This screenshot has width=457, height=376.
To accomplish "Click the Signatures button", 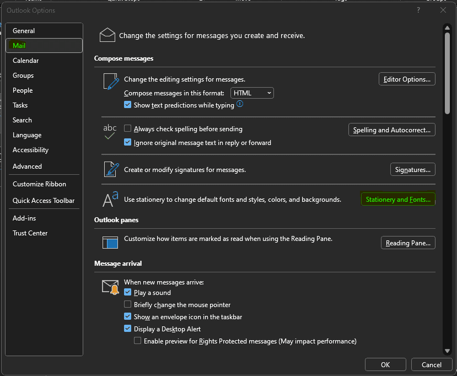I will tap(413, 169).
